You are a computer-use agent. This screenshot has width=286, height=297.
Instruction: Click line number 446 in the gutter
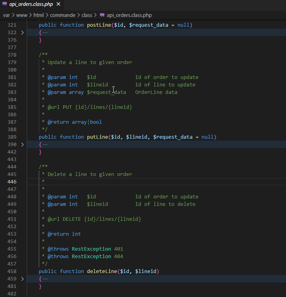12,182
